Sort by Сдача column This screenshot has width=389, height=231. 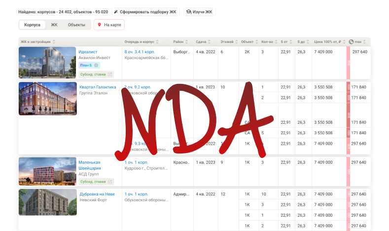tap(209, 42)
